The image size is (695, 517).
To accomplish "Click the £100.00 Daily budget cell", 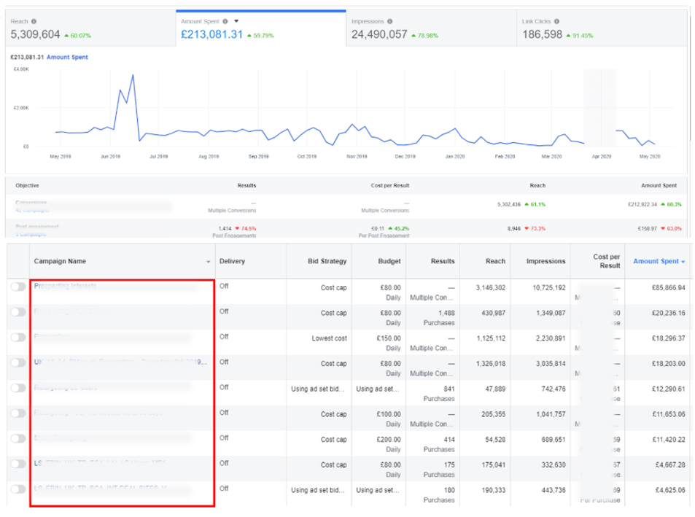I will 389,419.
